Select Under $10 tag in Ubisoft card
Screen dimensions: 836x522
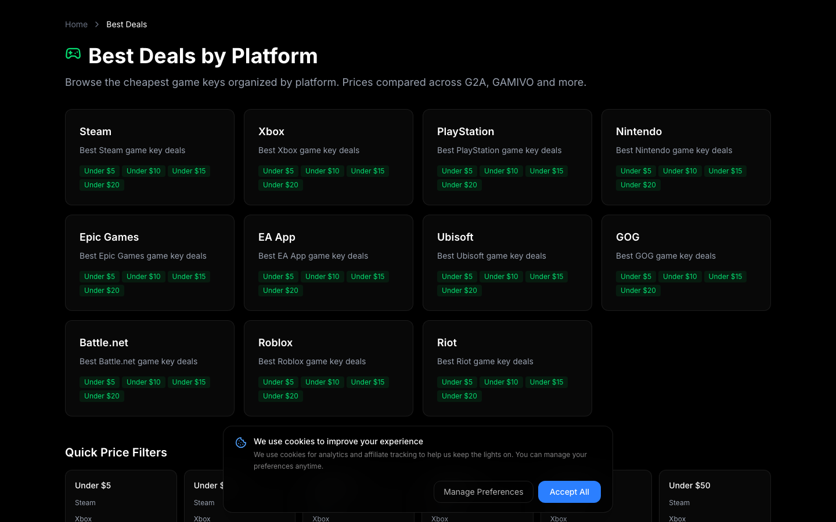click(x=501, y=277)
